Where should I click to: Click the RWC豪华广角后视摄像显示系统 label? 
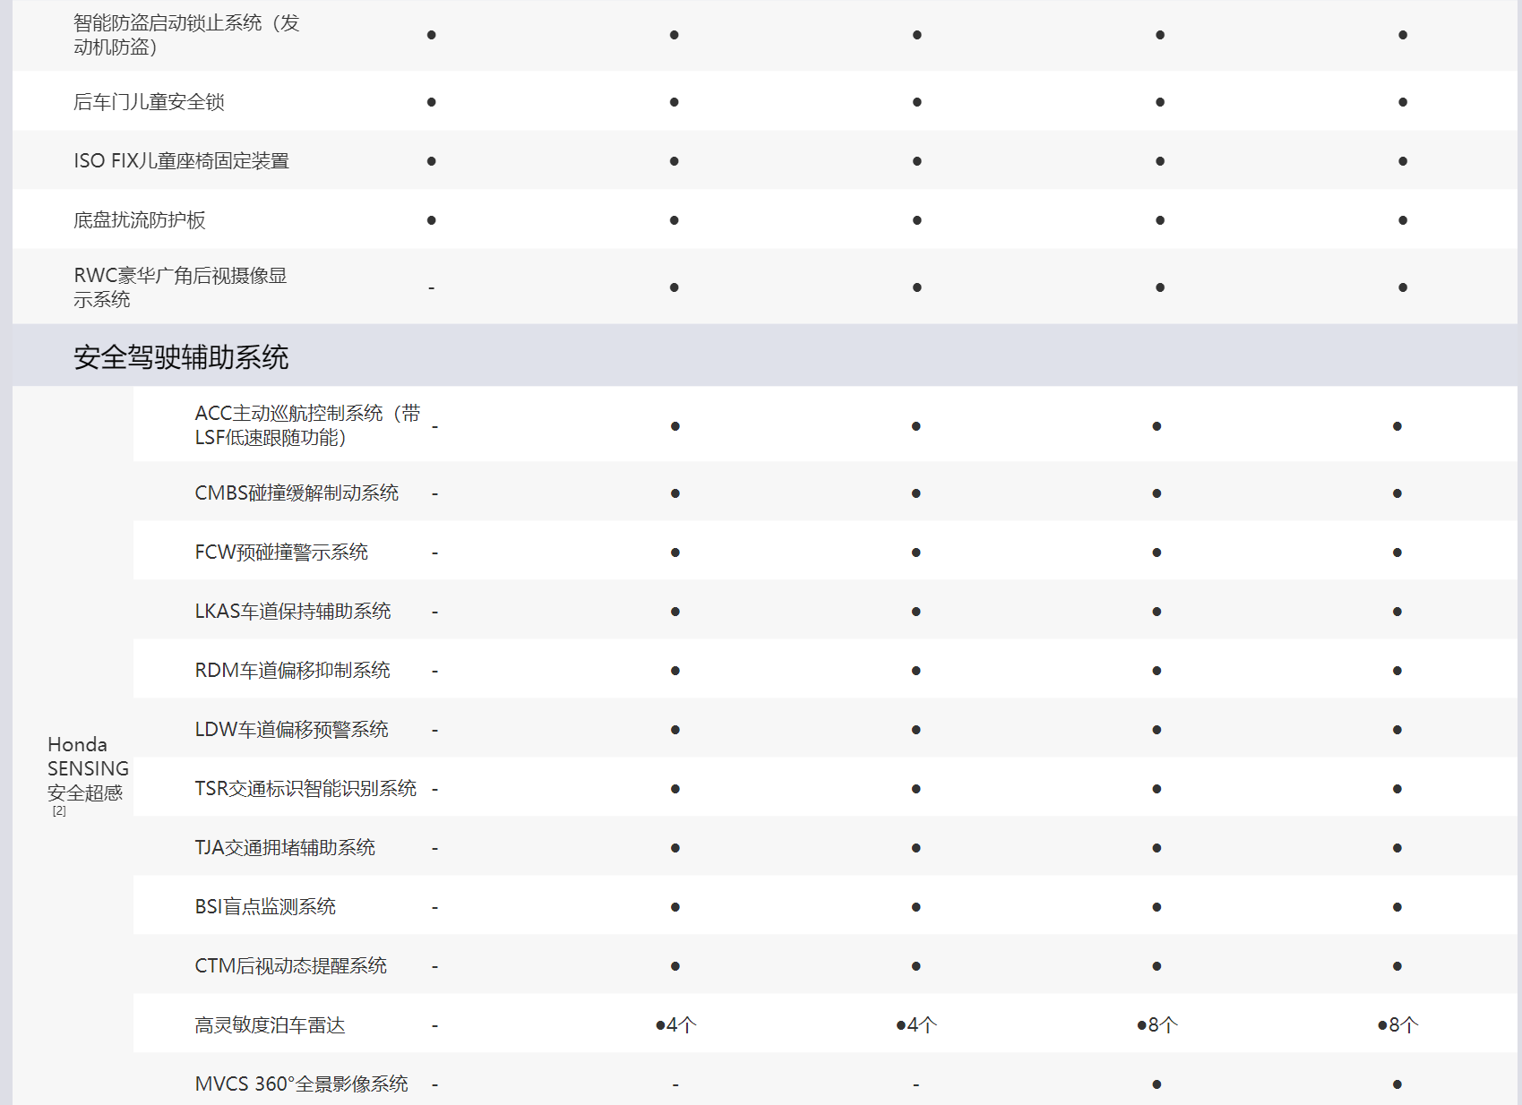(180, 287)
